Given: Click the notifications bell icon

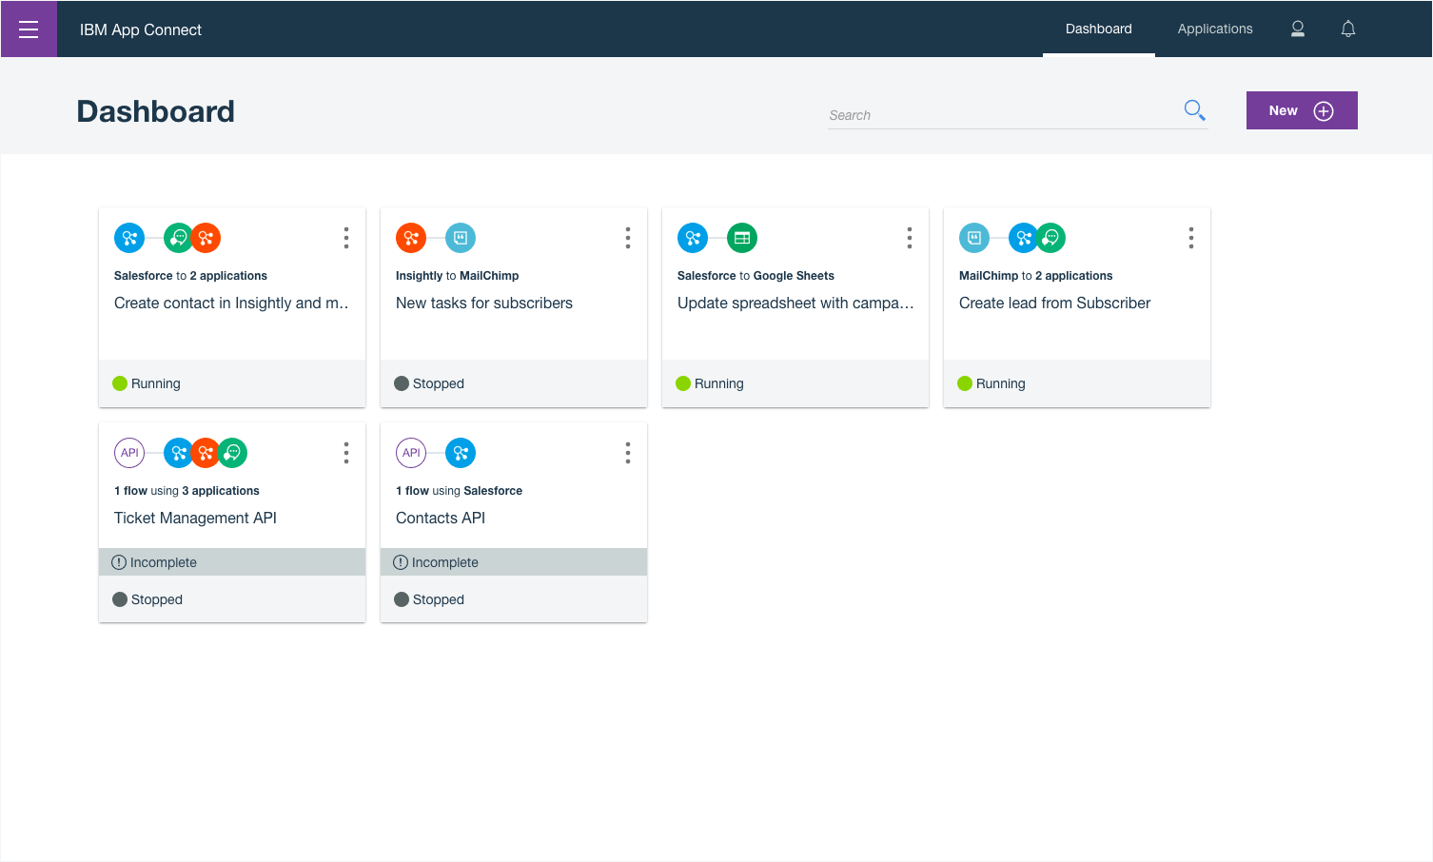Looking at the screenshot, I should [x=1347, y=29].
